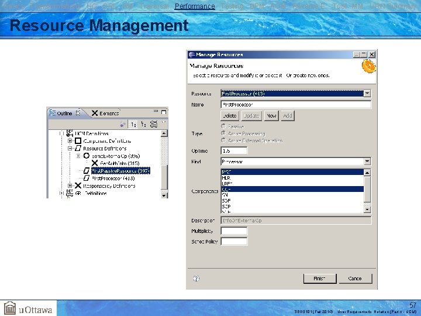Minimize the Outline view panel

pos(156,111)
